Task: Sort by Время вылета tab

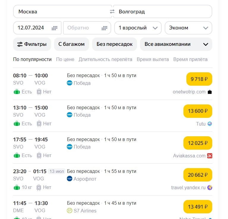Action: [x=152, y=59]
